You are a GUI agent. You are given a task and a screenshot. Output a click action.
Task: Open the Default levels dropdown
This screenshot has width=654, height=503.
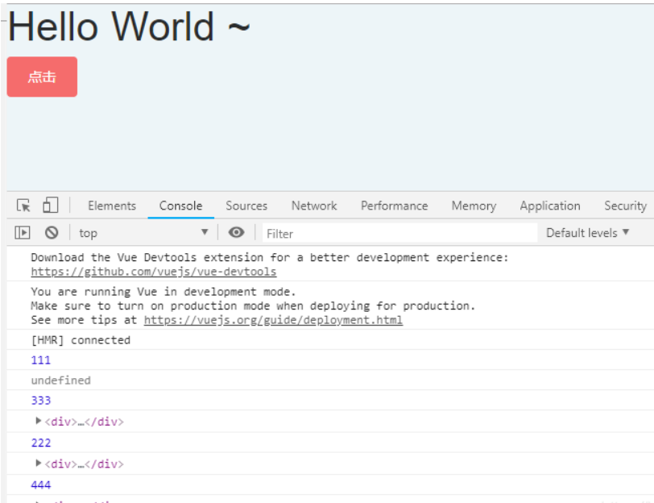point(587,233)
